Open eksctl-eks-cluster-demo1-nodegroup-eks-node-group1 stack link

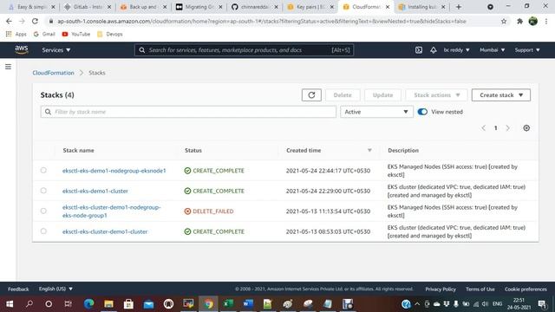coord(112,211)
